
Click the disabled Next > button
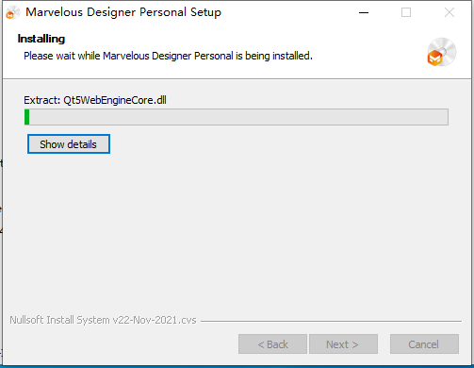point(343,344)
